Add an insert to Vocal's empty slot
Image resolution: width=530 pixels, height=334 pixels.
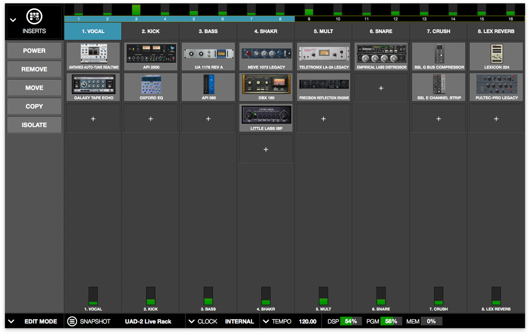click(x=93, y=119)
